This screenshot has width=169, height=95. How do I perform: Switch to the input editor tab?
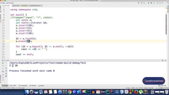25,6
